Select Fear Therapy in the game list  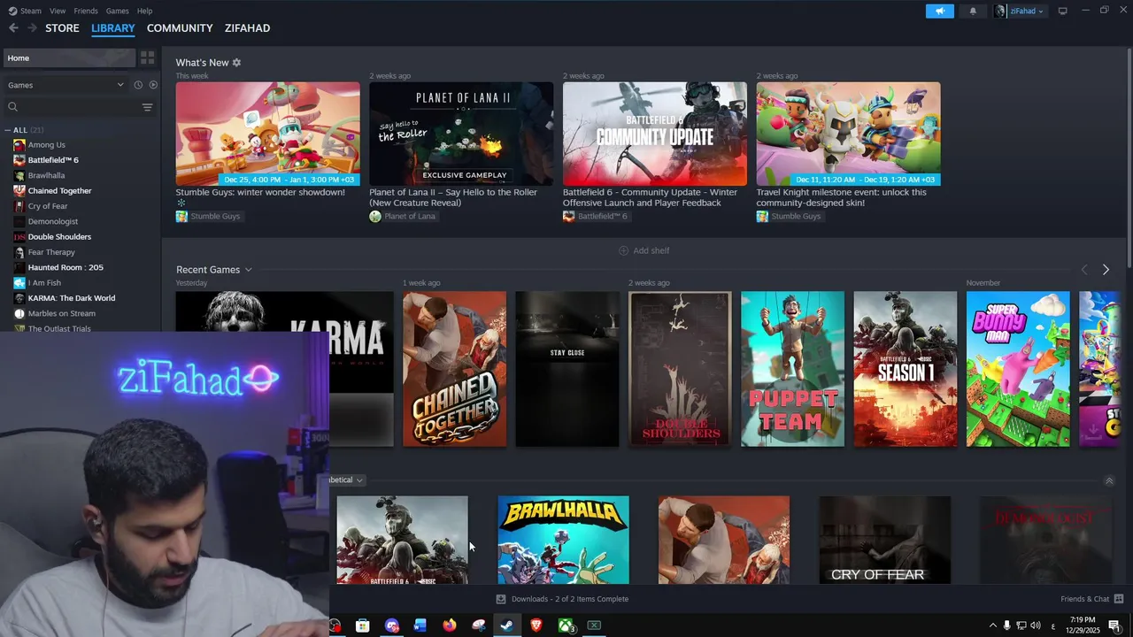point(51,252)
